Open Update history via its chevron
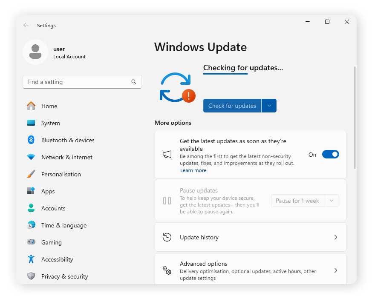This screenshot has height=299, width=372. pyautogui.click(x=335, y=237)
